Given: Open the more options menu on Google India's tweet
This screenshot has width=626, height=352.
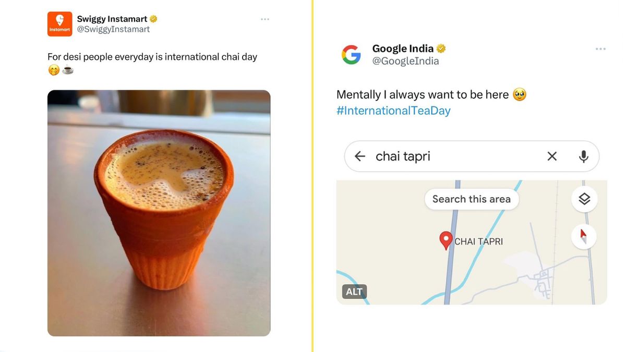Looking at the screenshot, I should 600,48.
